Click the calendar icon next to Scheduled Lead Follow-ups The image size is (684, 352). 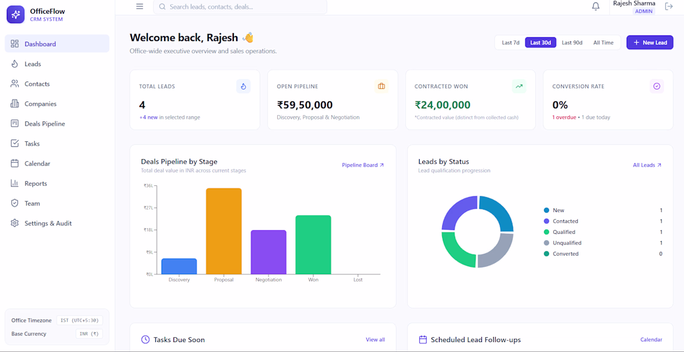423,340
